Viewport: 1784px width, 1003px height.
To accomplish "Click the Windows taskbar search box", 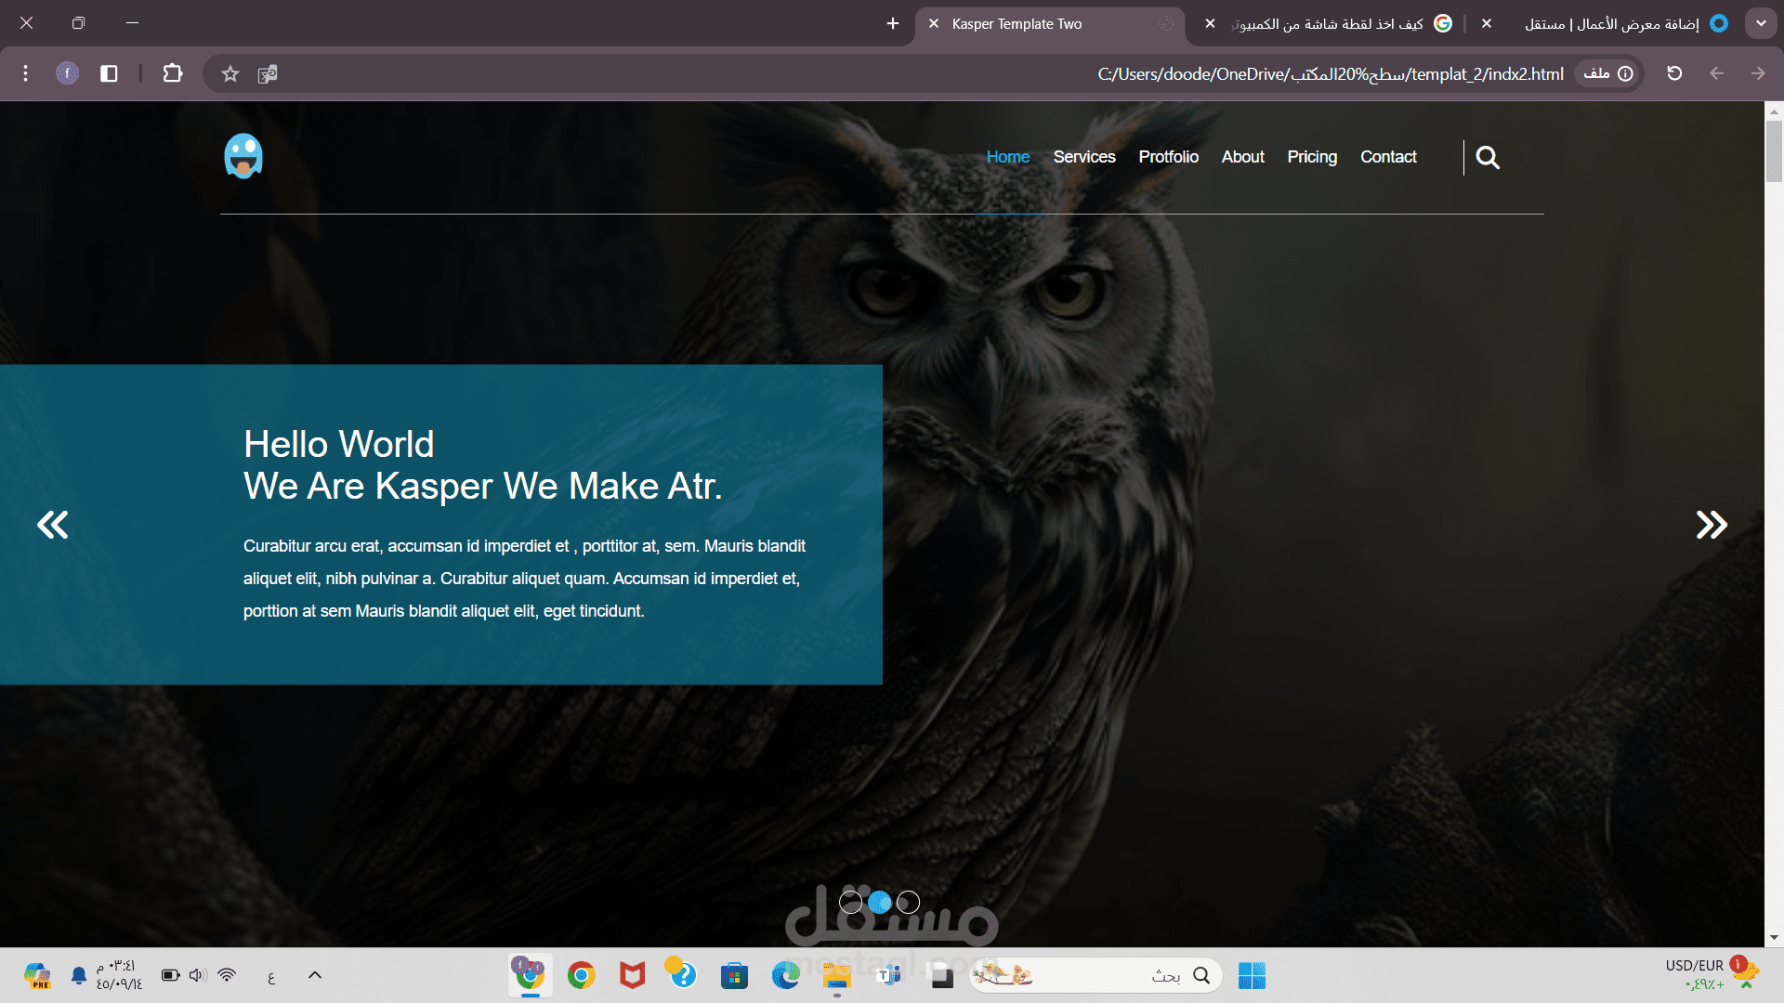I will (1096, 975).
